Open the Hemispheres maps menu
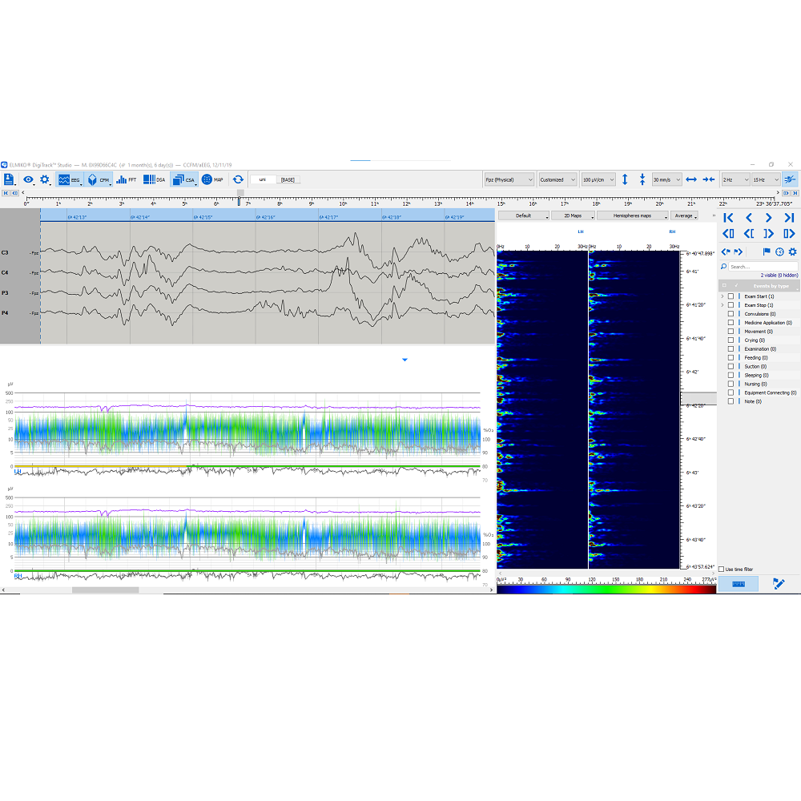Viewport: 801px width, 801px height. coord(632,215)
